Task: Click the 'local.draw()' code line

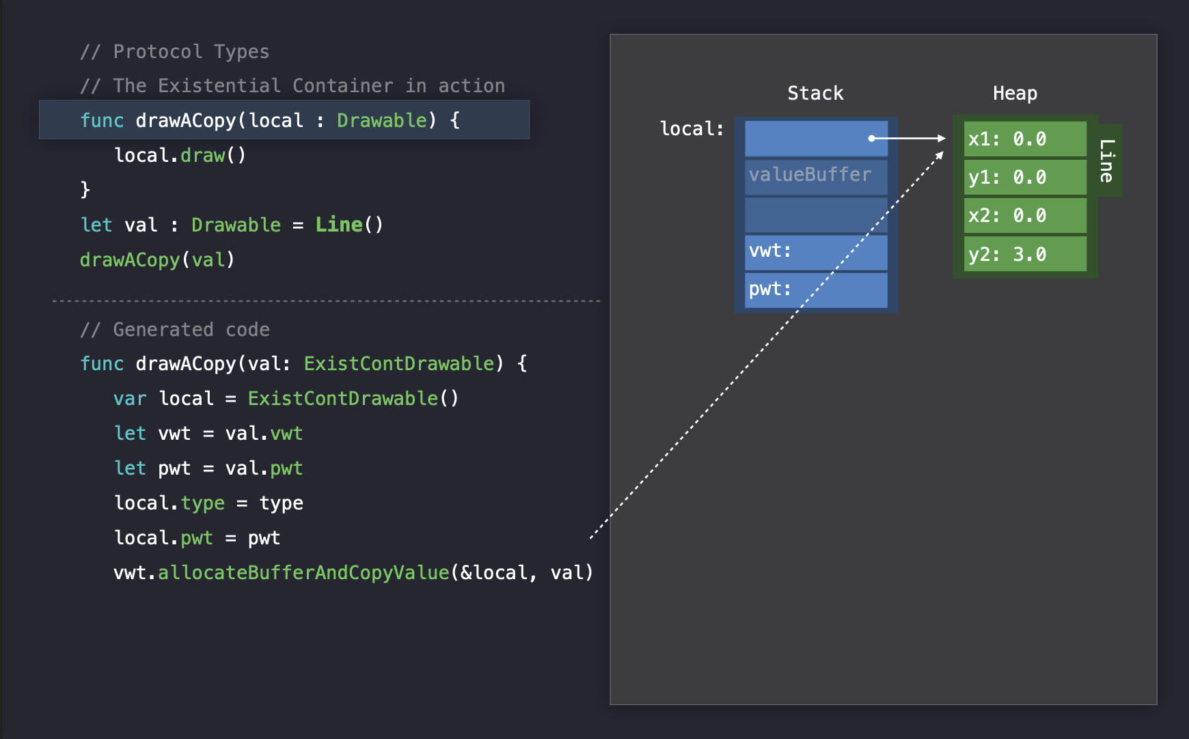Action: (180, 156)
